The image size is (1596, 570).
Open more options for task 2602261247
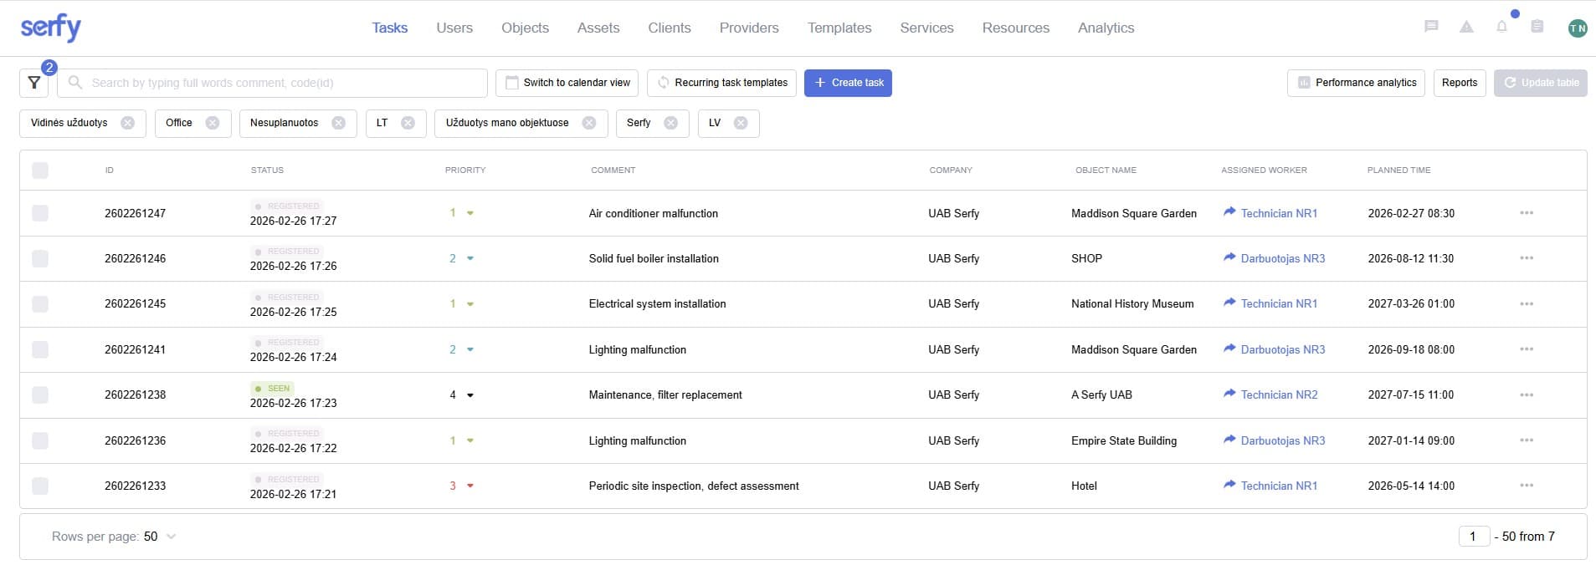click(1527, 213)
